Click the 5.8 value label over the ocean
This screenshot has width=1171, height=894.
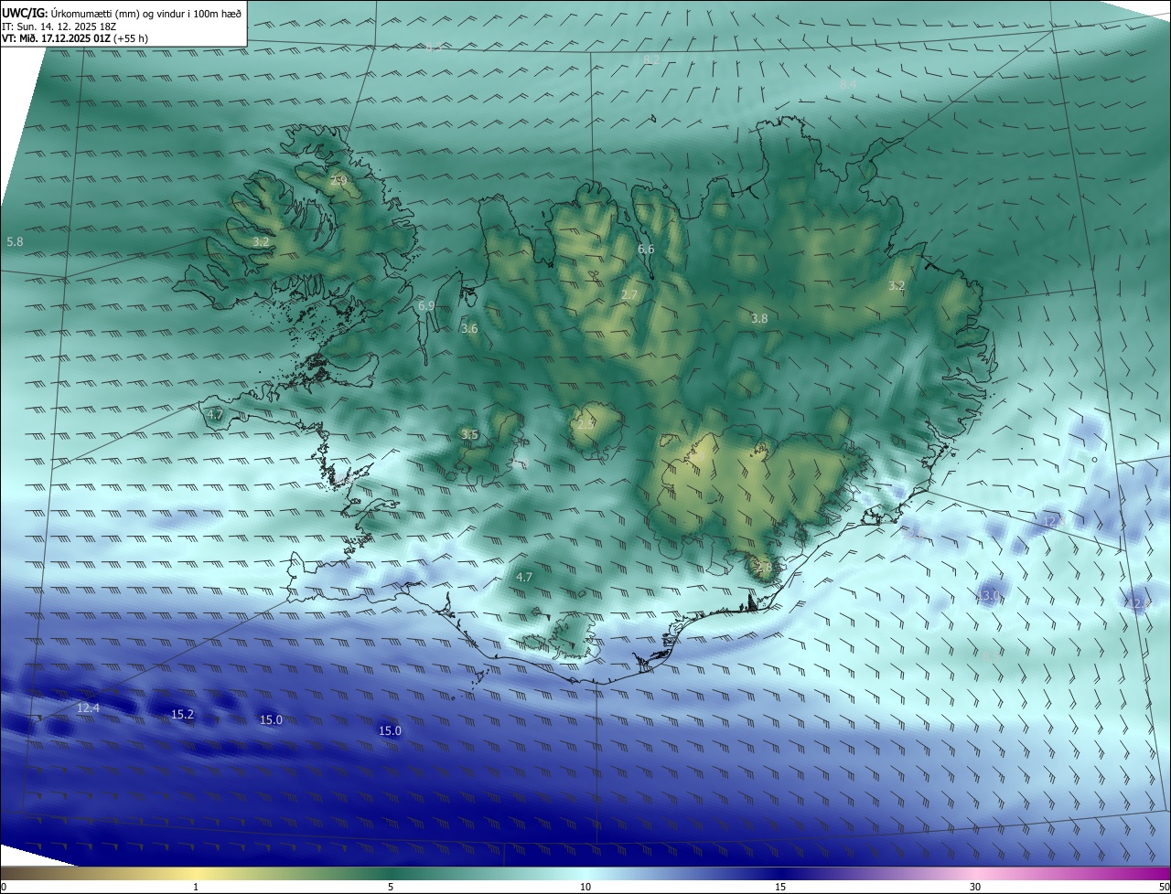click(x=15, y=242)
